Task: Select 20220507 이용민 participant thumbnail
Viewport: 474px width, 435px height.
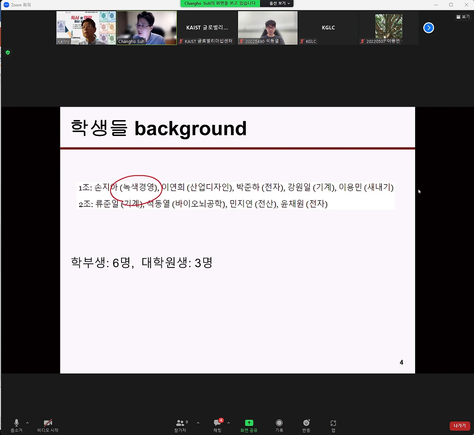Action: click(388, 28)
